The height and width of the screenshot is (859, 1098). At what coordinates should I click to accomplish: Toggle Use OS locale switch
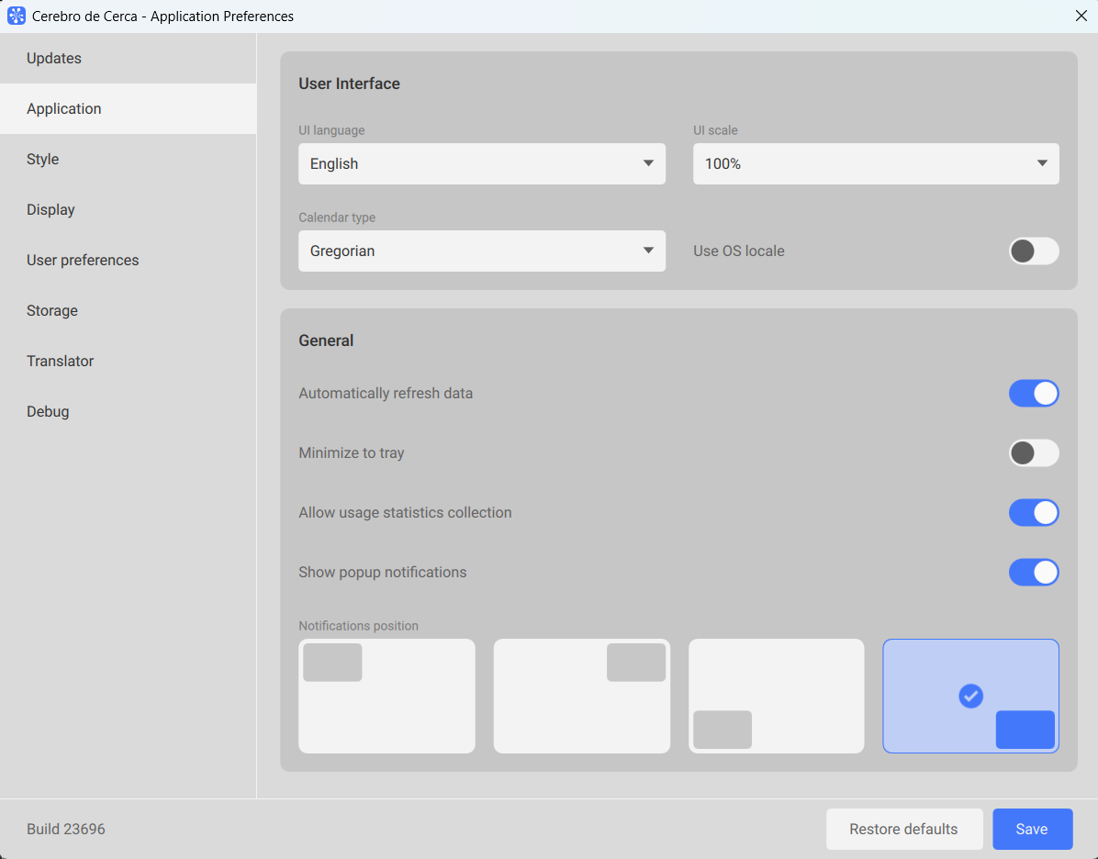(1033, 251)
